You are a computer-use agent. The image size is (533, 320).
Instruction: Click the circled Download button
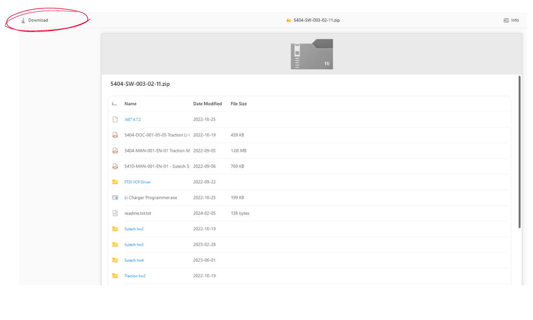point(35,20)
